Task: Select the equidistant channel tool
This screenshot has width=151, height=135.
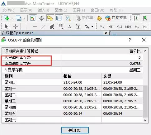Action: coord(52,27)
